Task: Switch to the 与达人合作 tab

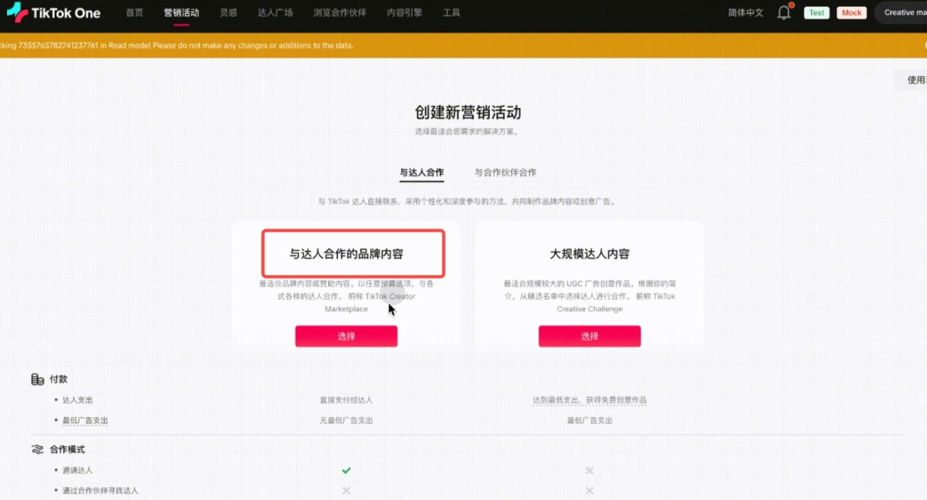Action: point(421,173)
